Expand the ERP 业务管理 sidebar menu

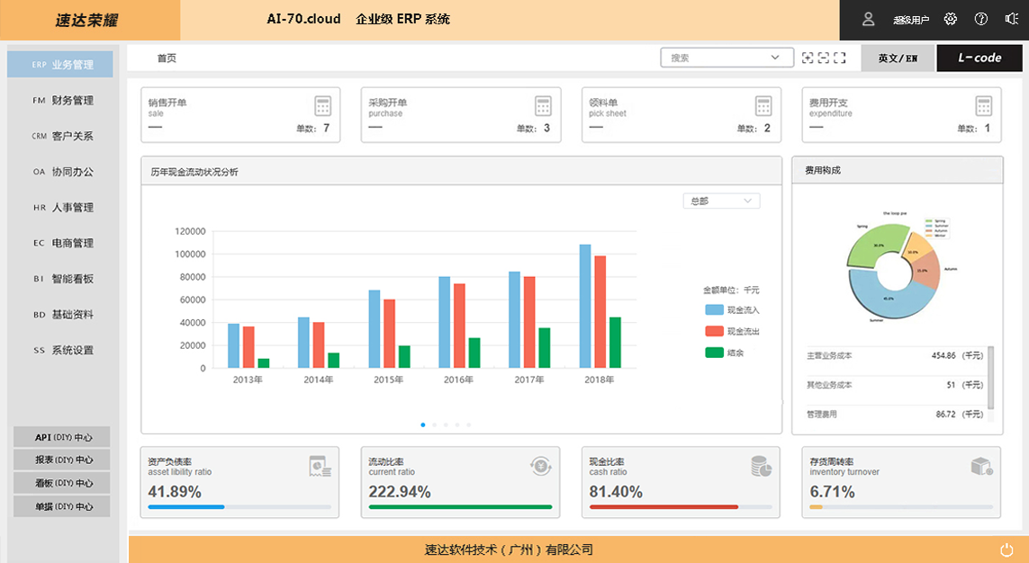(60, 65)
